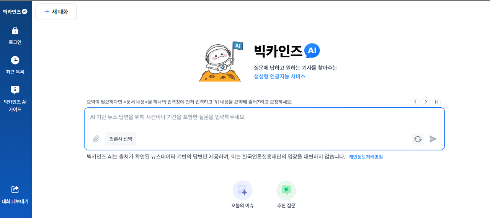Click 질문에 답하고 원하는 기사를 찾아주는 text

(296, 68)
